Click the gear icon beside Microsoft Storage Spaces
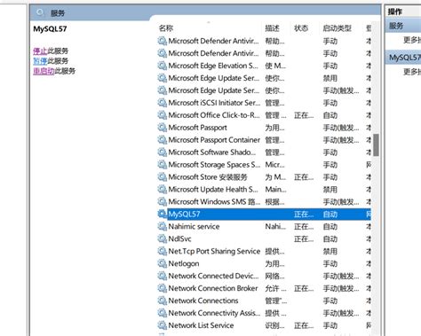 point(162,165)
